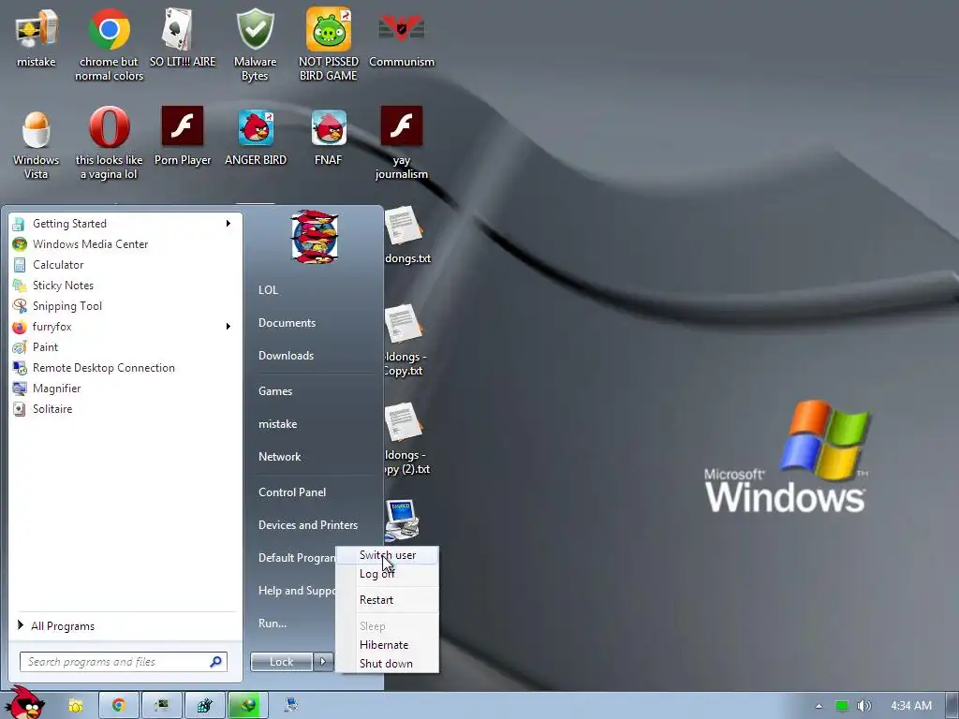
Task: Click the search magnifier icon
Action: click(215, 662)
